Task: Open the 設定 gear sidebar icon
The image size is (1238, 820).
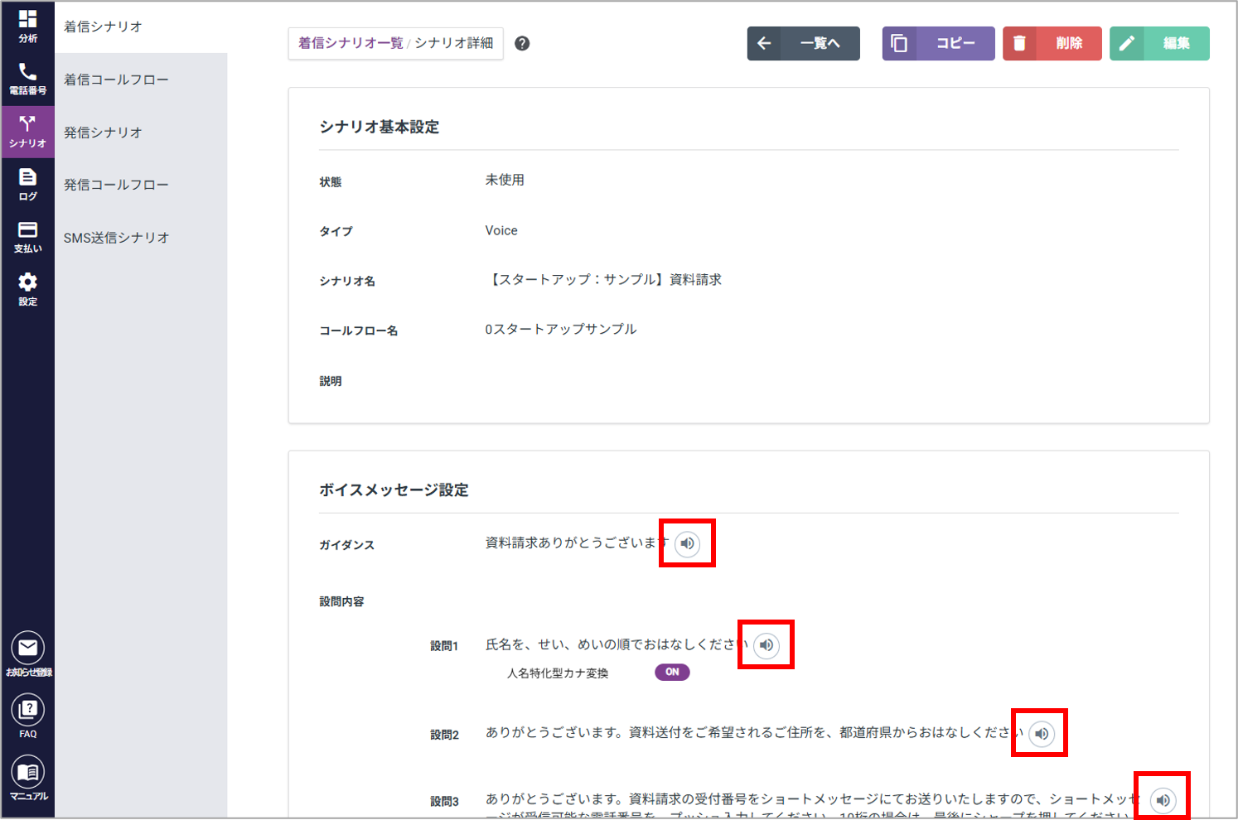Action: [27, 289]
